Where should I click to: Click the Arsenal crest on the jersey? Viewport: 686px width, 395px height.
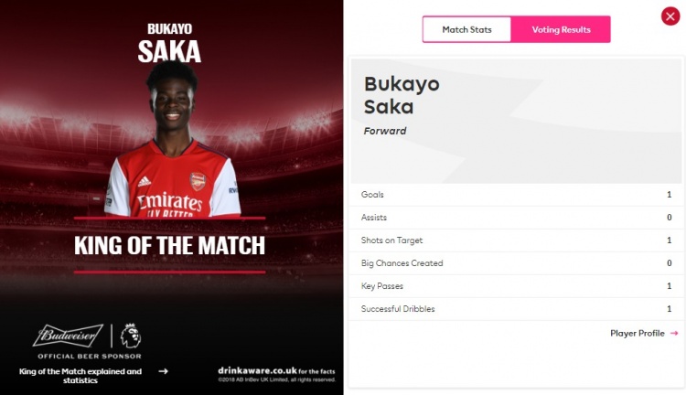pos(198,181)
